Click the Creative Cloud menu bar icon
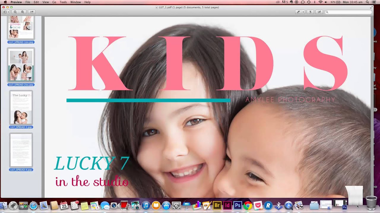The width and height of the screenshot is (380, 213). pos(278,2)
